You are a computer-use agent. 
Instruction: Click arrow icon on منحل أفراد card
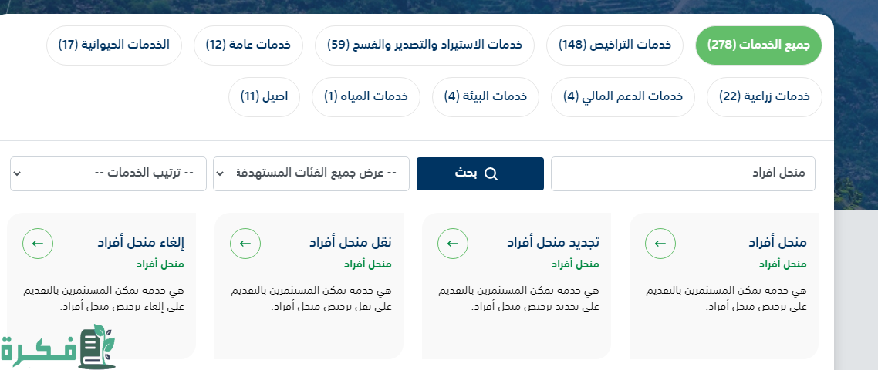click(x=660, y=244)
